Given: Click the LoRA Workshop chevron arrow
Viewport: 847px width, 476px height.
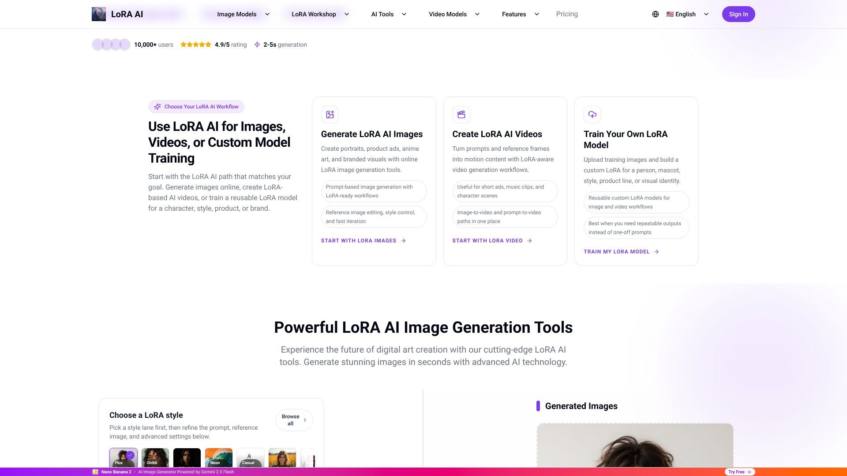Looking at the screenshot, I should tap(347, 14).
